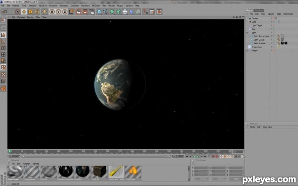Open the Object Manager Tags menu
The image size is (298, 186).
point(279,14)
